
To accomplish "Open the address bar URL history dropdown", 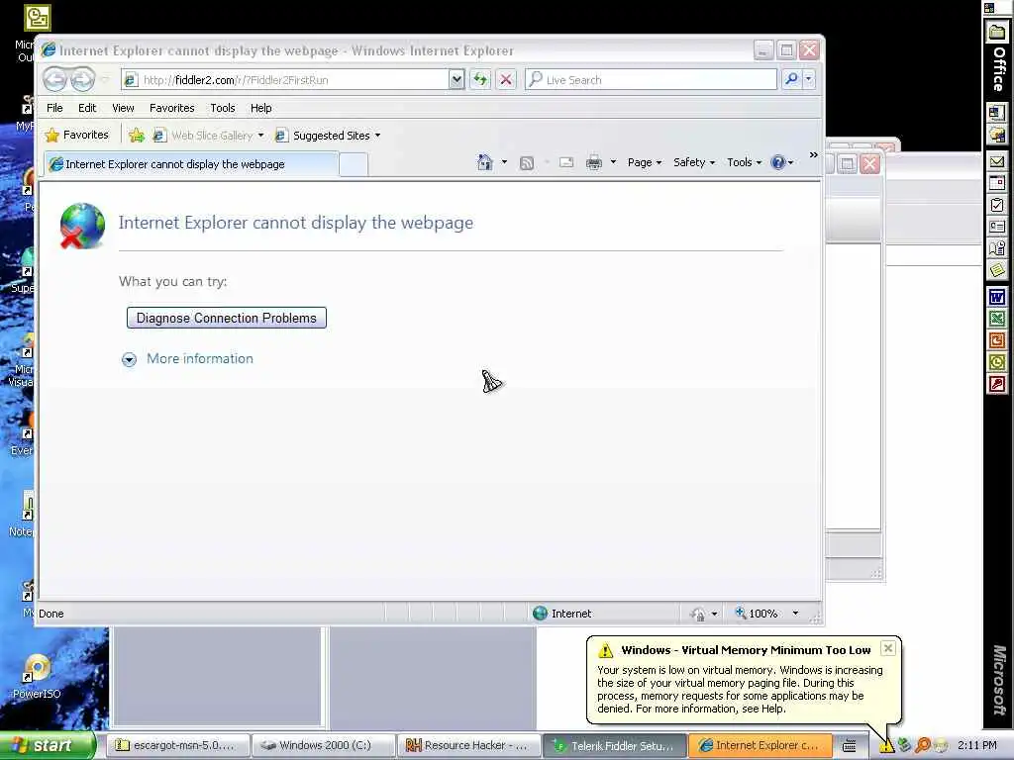I will tap(456, 79).
